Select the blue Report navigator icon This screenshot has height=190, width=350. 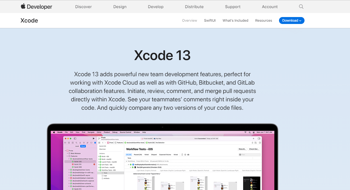[95, 143]
